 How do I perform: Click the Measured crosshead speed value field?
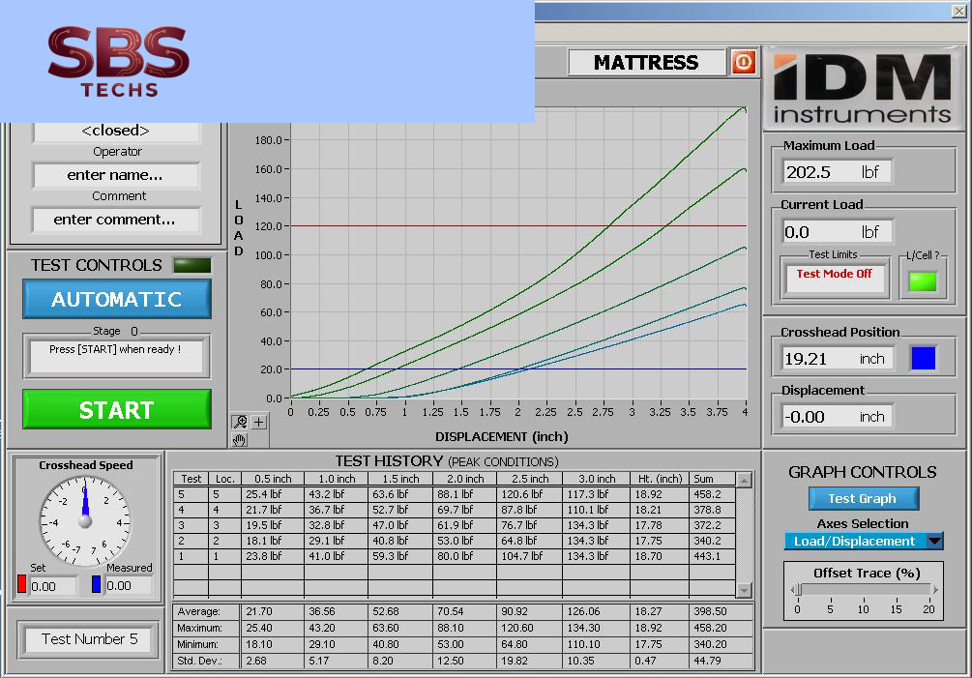click(x=128, y=585)
